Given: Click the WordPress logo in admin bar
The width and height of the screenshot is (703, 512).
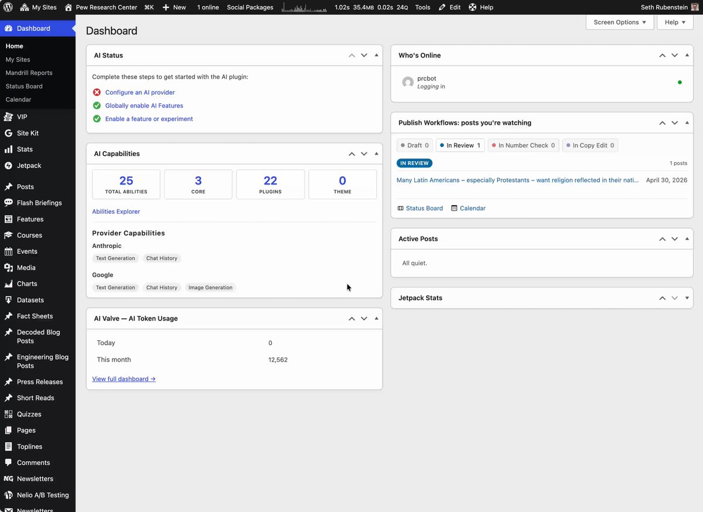Looking at the screenshot, I should [x=8, y=8].
